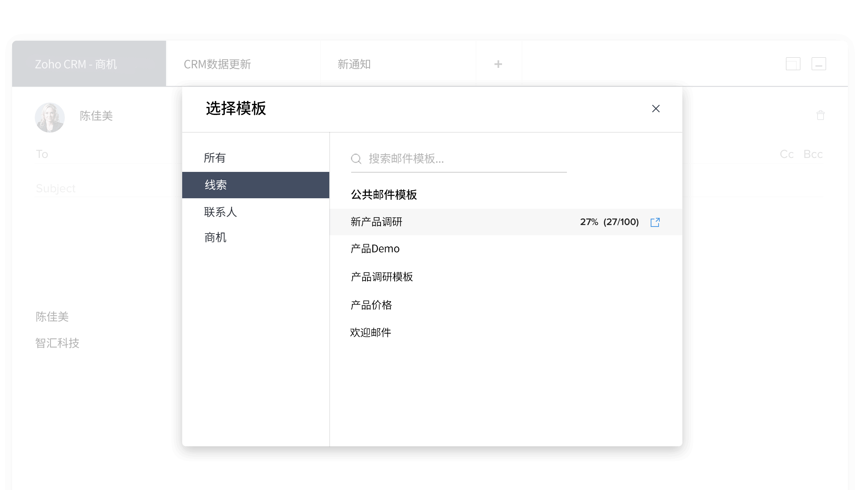The image size is (860, 490).
Task: Click the plus icon to add tab
Action: coord(498,64)
